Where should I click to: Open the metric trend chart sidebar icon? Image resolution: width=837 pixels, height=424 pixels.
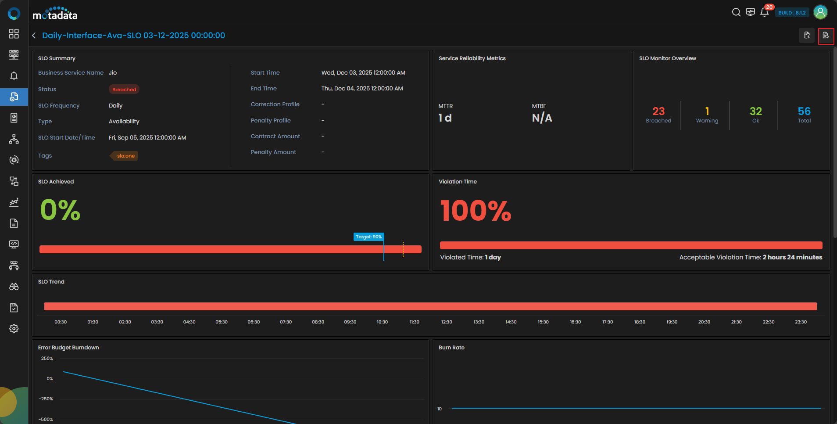14,202
